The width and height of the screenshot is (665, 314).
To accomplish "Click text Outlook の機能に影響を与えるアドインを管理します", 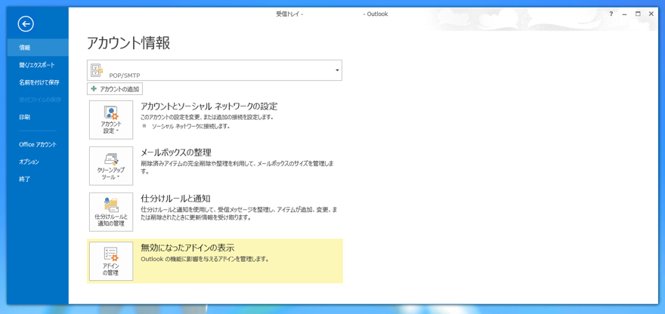I will pyautogui.click(x=205, y=259).
